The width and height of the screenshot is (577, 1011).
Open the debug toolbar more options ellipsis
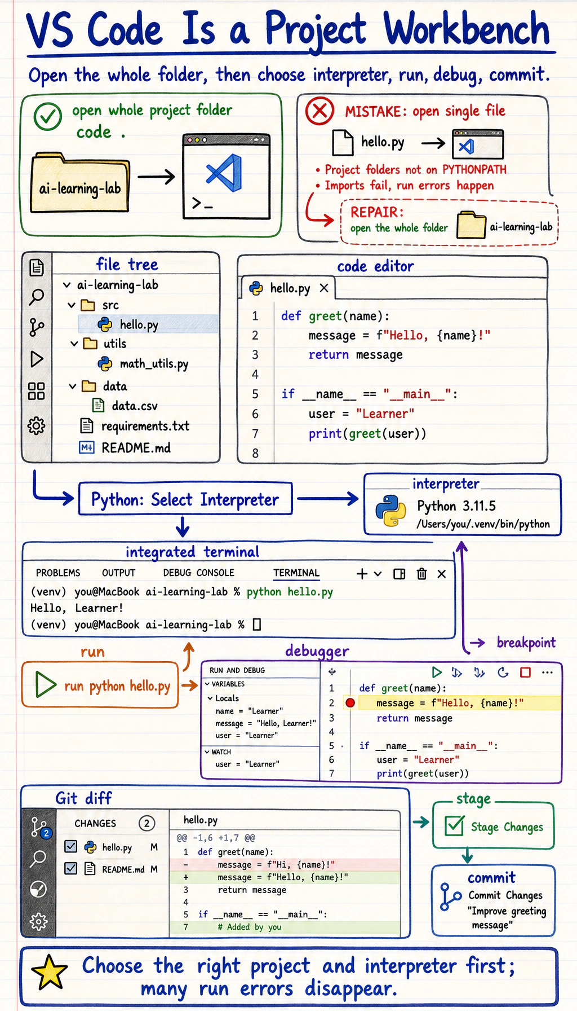547,672
